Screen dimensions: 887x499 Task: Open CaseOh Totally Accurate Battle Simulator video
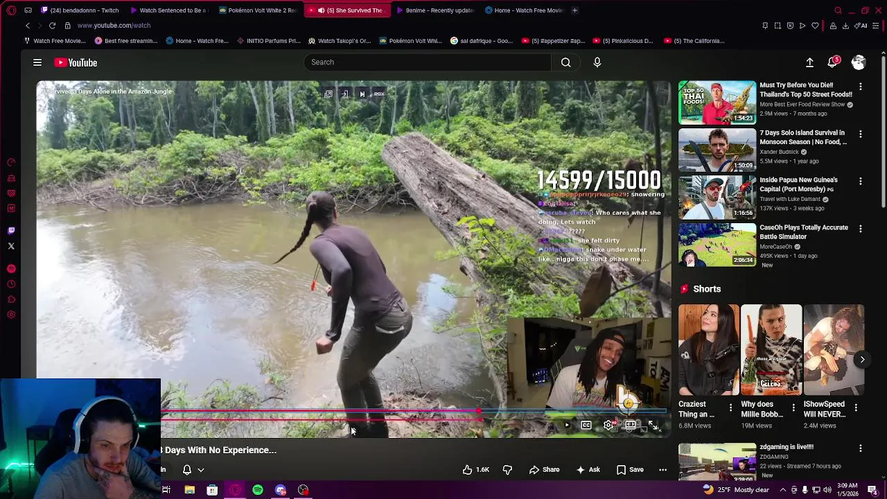click(x=804, y=232)
